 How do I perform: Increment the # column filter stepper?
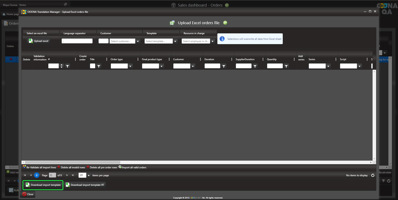point(62,65)
